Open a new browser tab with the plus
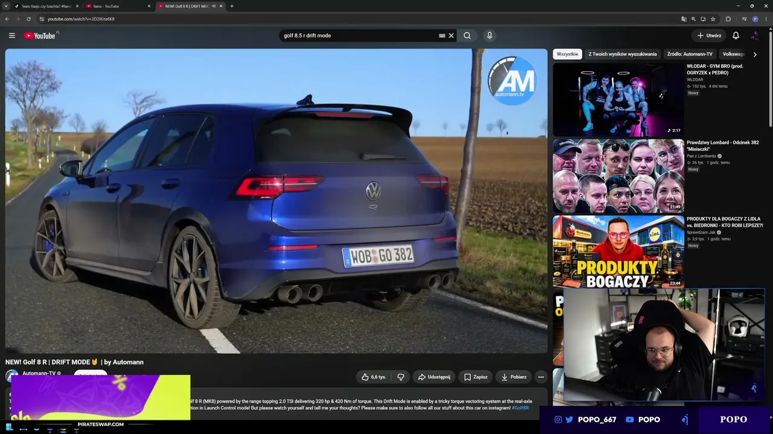This screenshot has height=434, width=773. click(232, 6)
